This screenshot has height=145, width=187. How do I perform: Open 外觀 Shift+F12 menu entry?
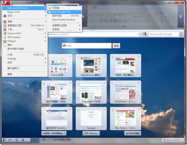click(x=25, y=55)
